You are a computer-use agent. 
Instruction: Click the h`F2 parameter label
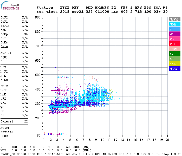point(4,71)
